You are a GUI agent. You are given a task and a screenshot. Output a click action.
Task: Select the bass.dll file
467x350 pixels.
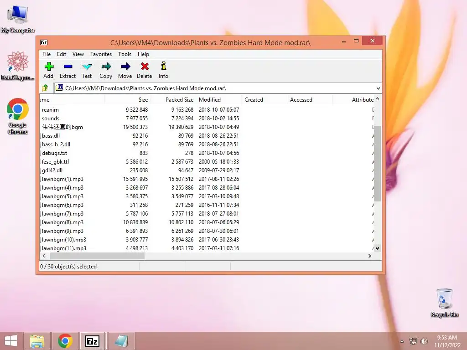tap(207, 136)
